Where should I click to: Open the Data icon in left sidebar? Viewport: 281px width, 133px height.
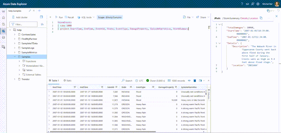3,24
